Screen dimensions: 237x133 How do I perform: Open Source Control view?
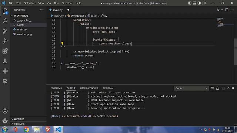(5, 31)
